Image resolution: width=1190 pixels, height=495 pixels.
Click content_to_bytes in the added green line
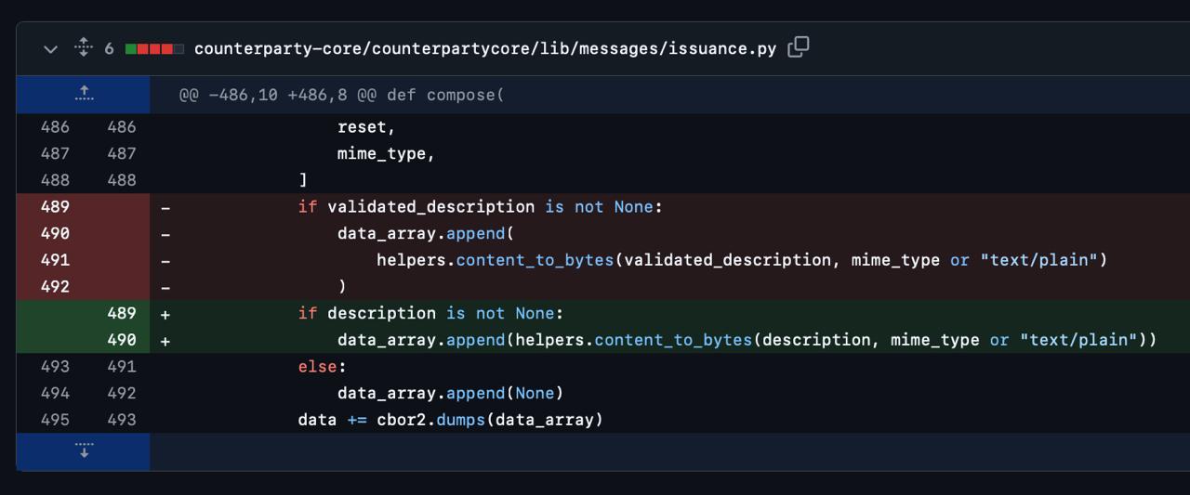pyautogui.click(x=673, y=340)
